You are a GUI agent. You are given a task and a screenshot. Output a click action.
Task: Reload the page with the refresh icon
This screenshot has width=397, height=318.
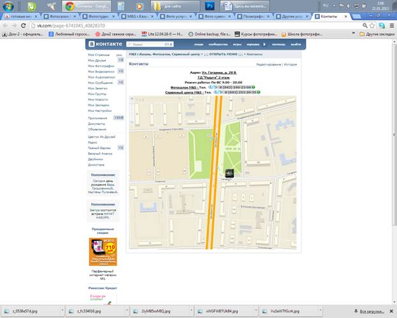24,25
